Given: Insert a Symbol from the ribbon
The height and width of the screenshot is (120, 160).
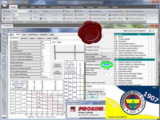Looking at the screenshot, I should click(79, 15).
